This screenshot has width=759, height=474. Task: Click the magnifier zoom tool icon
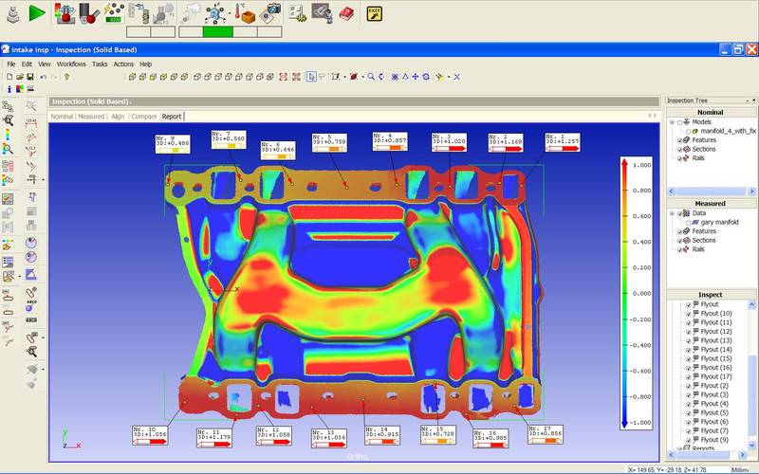tap(370, 76)
